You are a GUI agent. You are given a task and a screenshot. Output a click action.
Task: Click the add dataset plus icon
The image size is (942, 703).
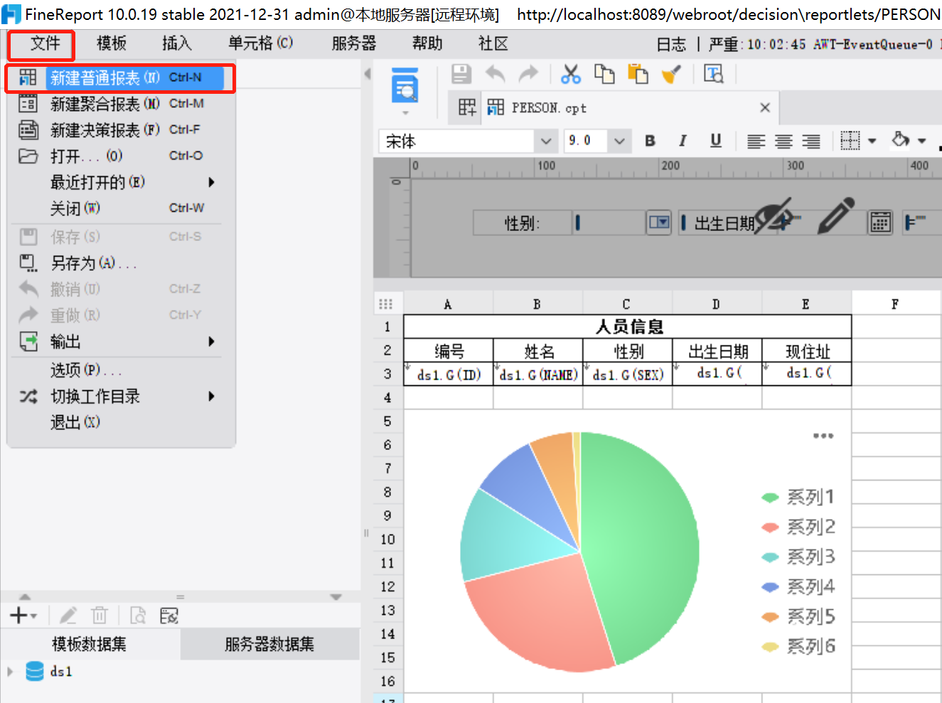[20, 616]
